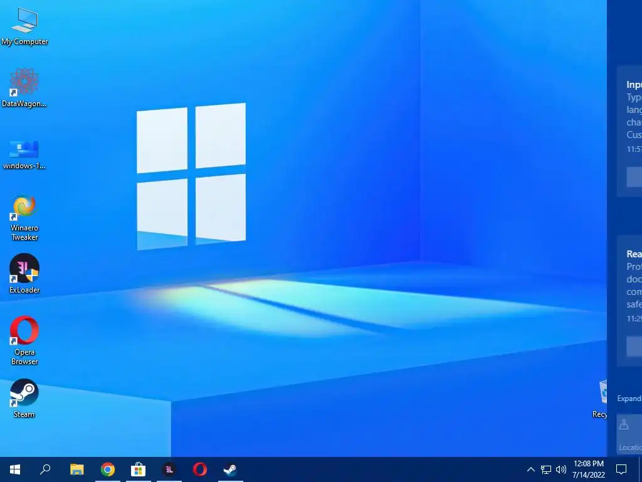Toggle the Location quick action tile
Screen dimensions: 642x482
tap(629, 434)
